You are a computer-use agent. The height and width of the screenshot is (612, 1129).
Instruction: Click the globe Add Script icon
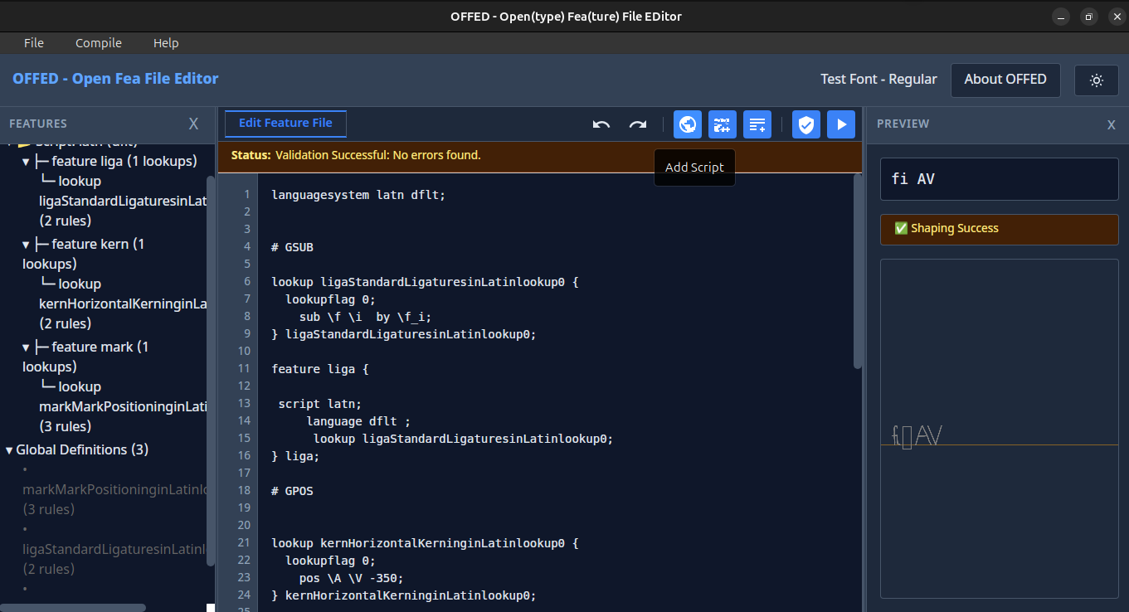(x=687, y=124)
